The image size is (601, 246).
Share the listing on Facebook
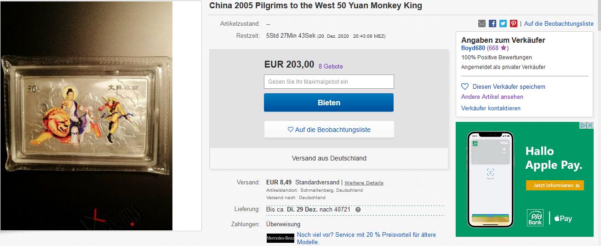click(492, 23)
